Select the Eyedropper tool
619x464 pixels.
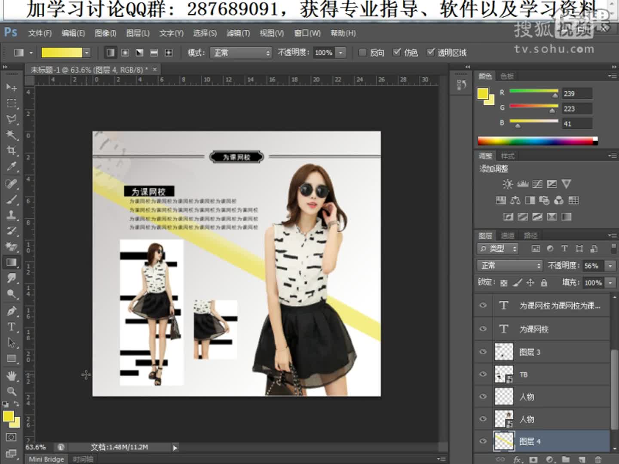click(12, 166)
